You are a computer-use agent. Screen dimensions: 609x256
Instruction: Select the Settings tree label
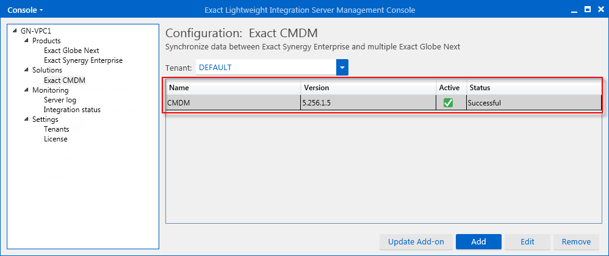[45, 119]
